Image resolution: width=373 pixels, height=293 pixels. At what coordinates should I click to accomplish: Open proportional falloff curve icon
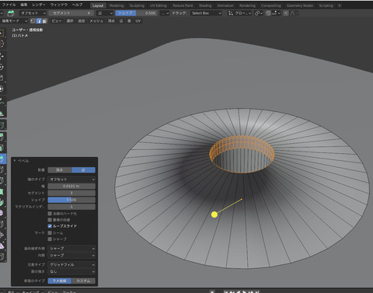pos(293,13)
